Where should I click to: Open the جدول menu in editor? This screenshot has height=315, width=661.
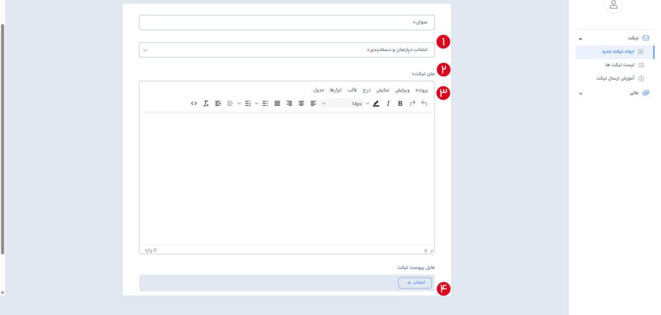(318, 90)
